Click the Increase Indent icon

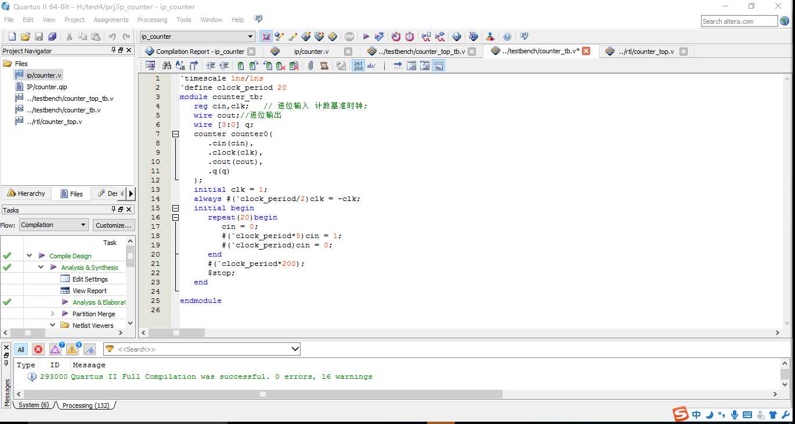(210, 65)
